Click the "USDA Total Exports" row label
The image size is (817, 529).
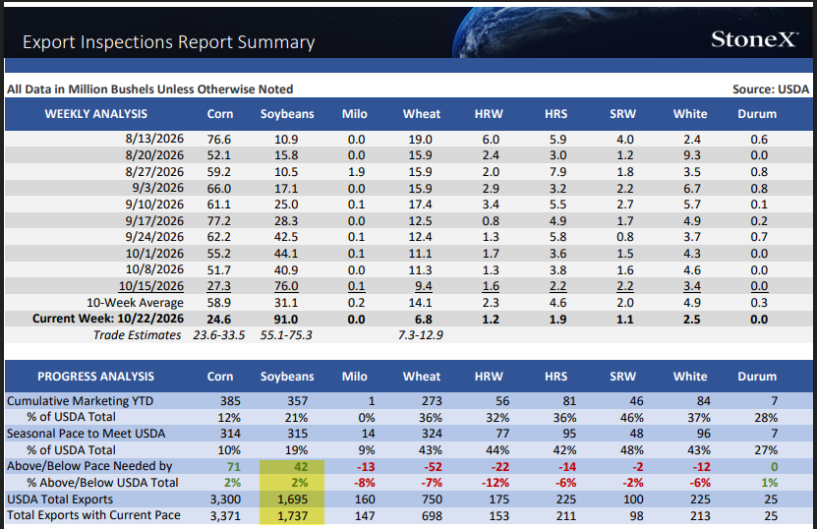tap(60, 500)
